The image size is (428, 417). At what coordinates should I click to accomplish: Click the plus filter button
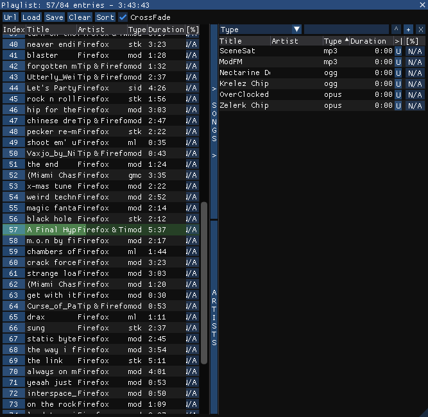point(408,30)
